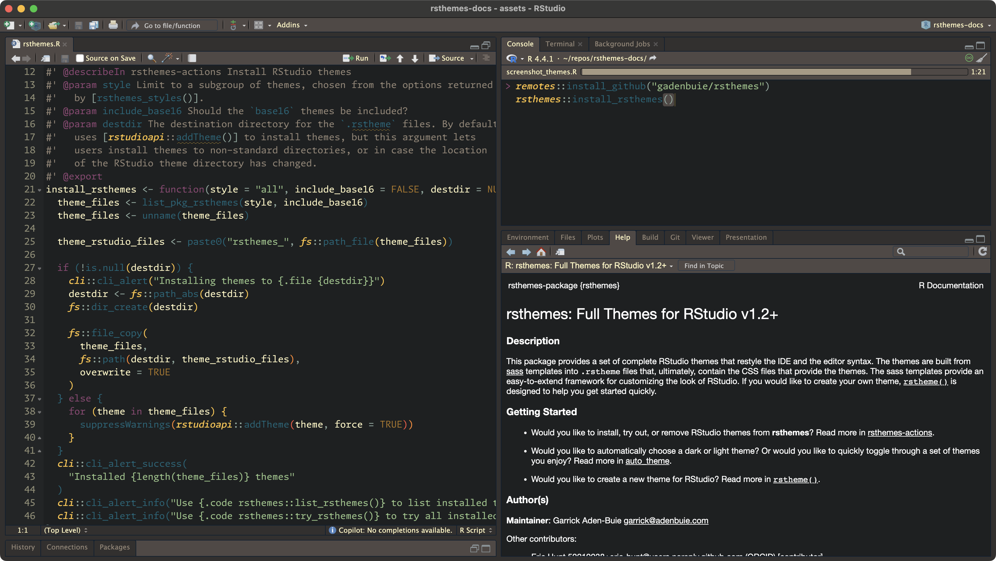Clear the console with the broom icon
Image resolution: width=996 pixels, height=561 pixels.
click(981, 58)
